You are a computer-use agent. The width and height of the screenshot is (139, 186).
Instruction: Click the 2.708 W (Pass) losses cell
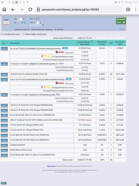click(x=85, y=48)
